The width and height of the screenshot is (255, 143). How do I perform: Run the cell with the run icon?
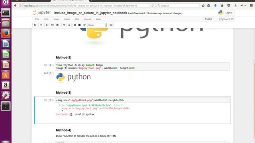click(x=75, y=25)
